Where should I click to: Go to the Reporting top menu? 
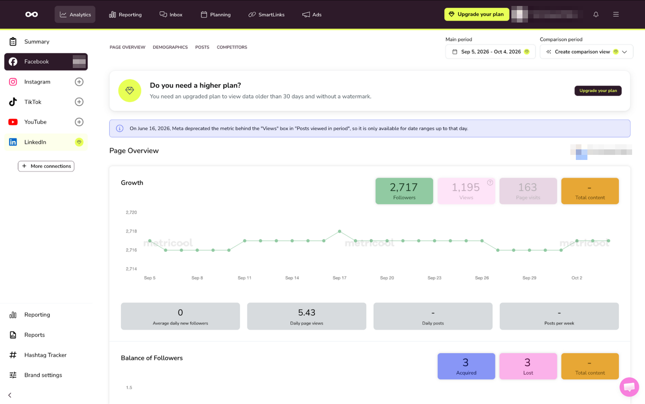click(x=125, y=14)
